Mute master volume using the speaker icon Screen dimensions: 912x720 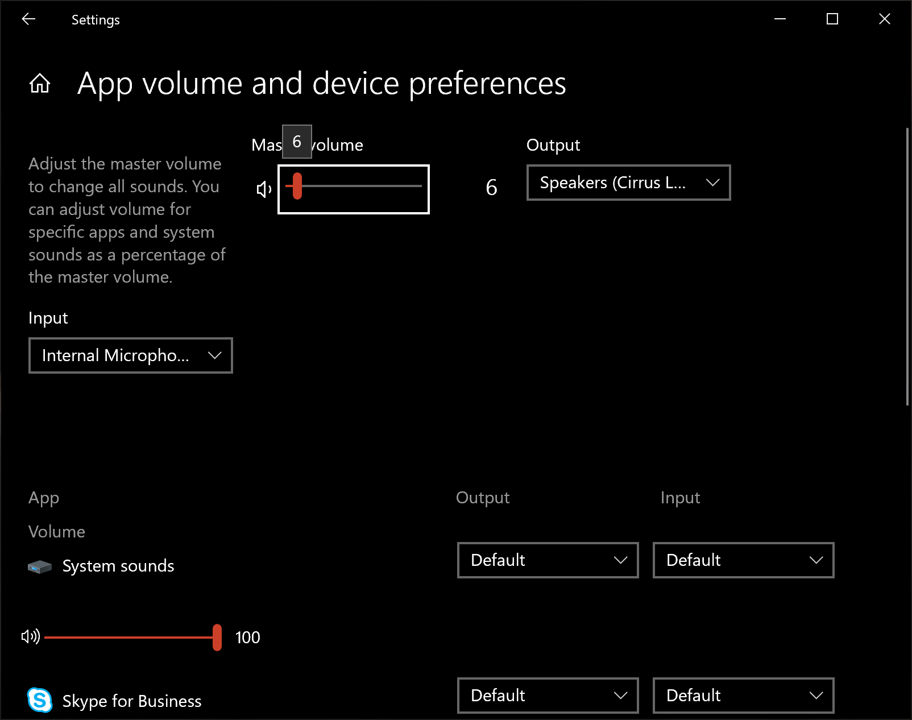coord(264,189)
